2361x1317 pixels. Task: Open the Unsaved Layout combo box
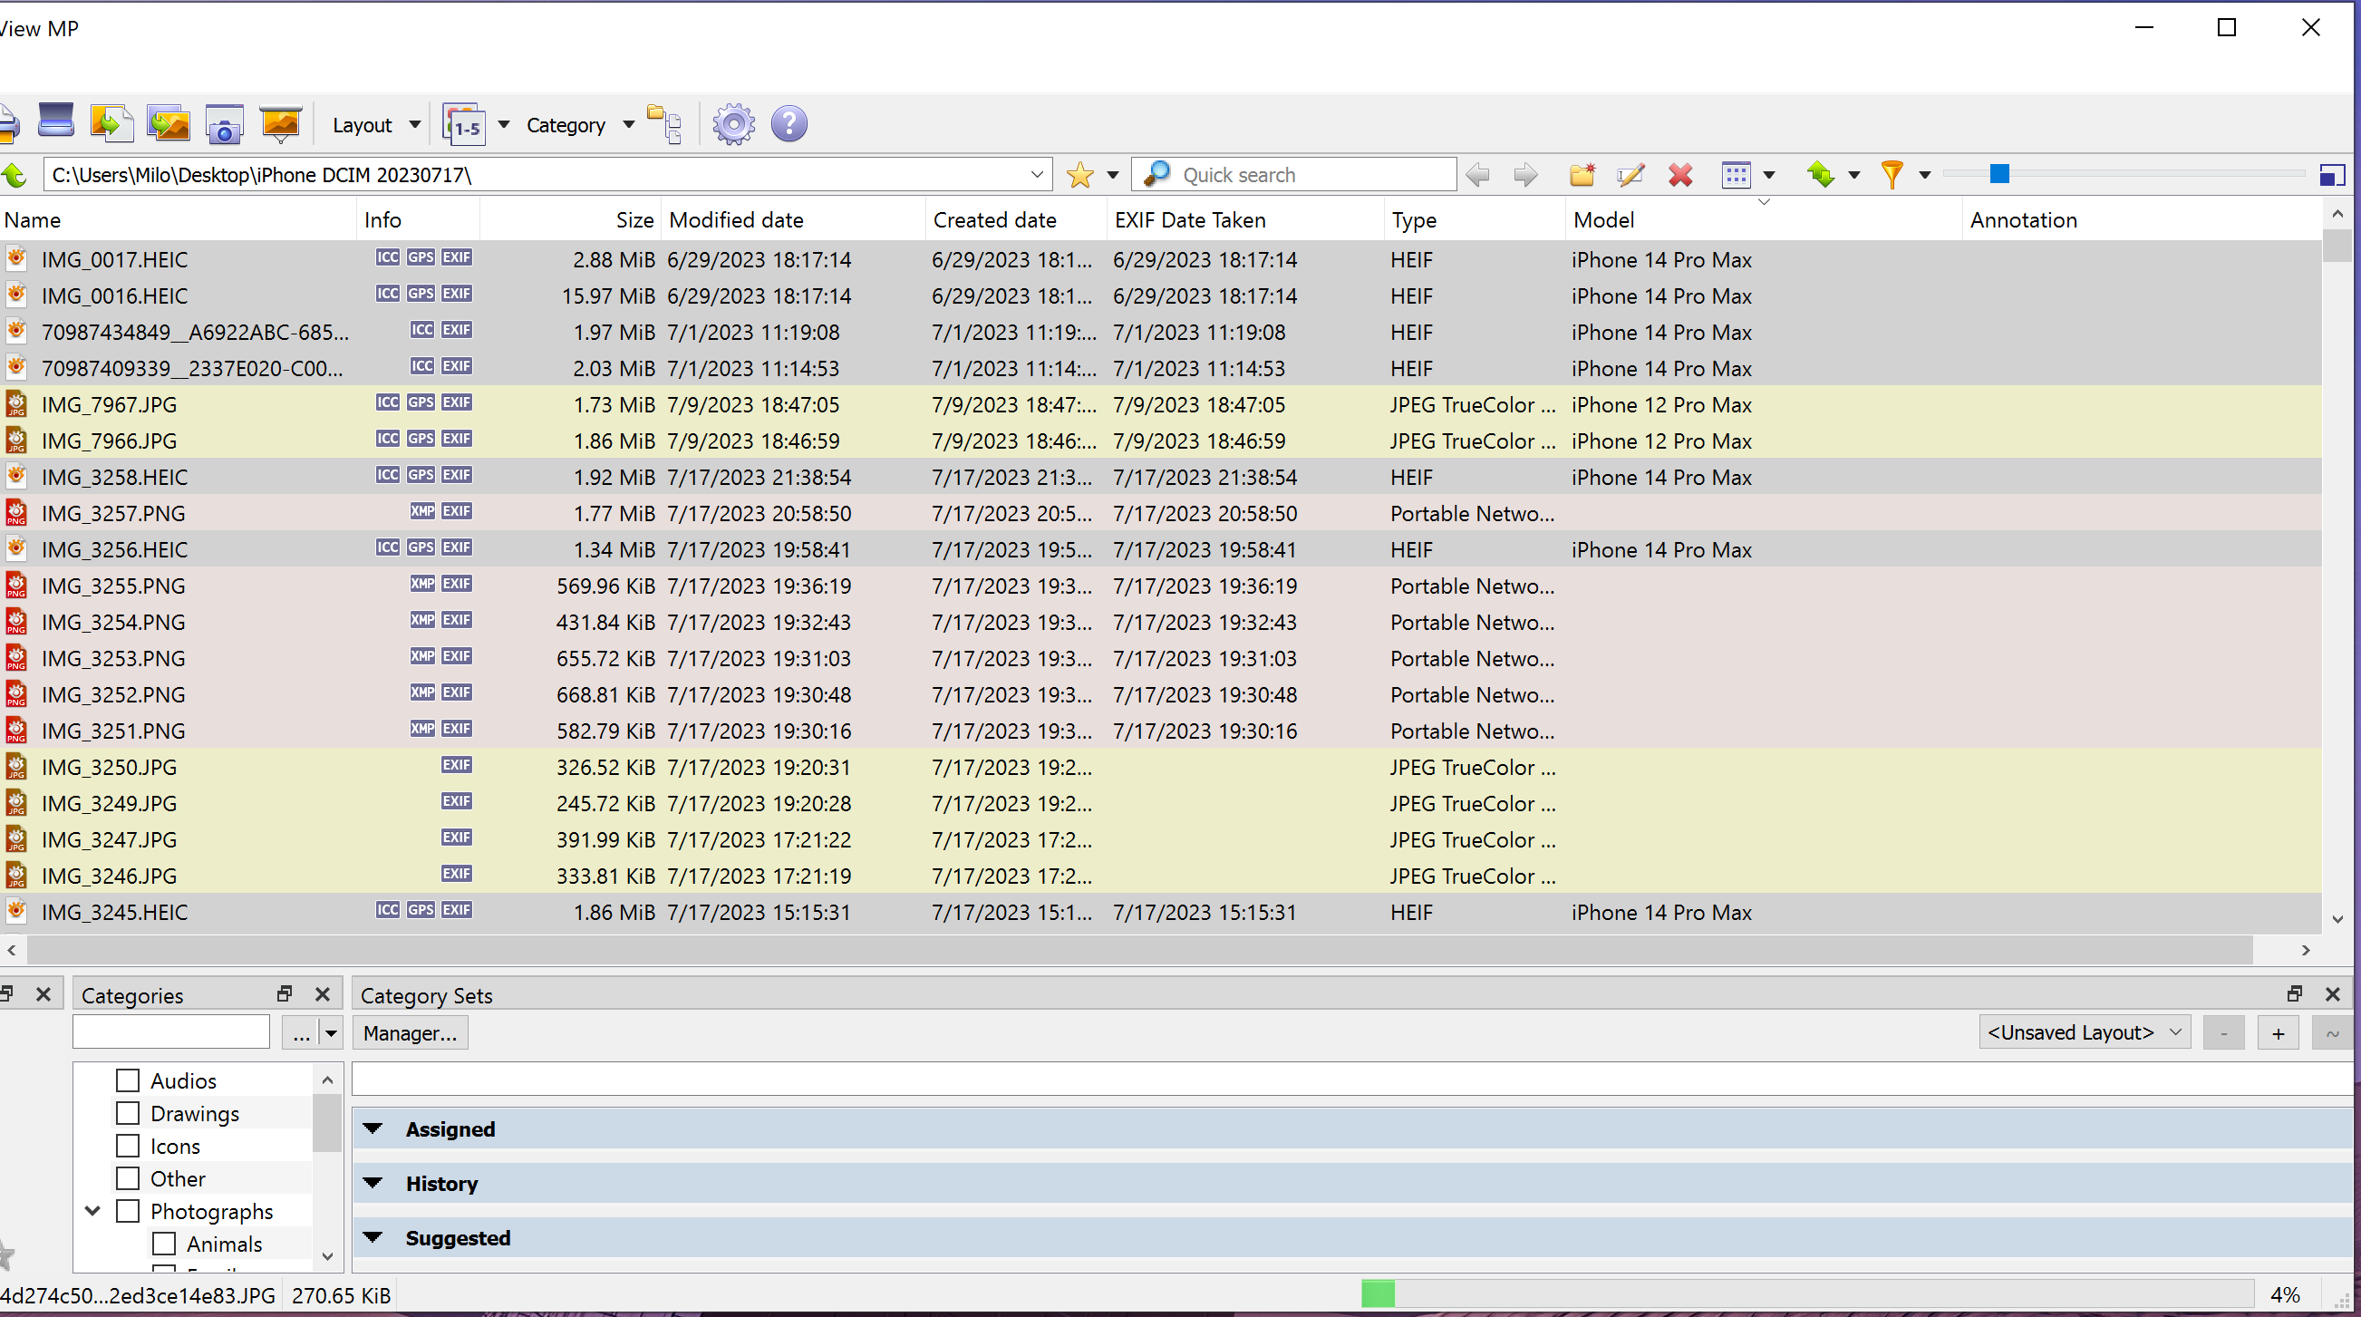coord(2084,1032)
